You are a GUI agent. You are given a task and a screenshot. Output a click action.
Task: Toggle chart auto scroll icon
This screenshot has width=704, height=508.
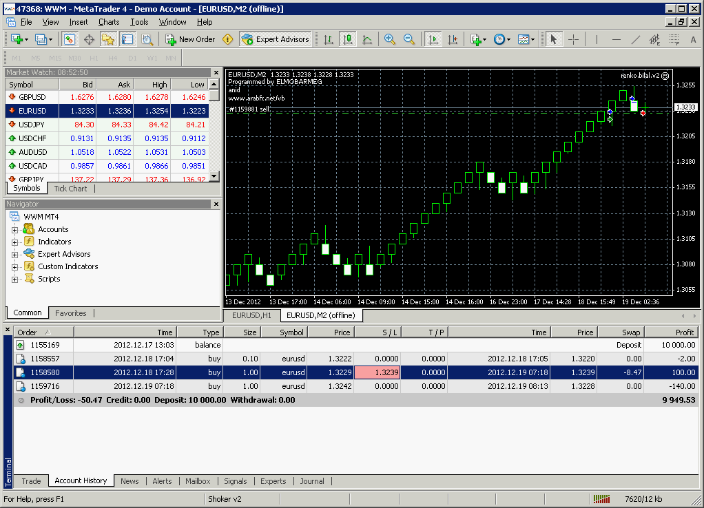click(x=433, y=39)
